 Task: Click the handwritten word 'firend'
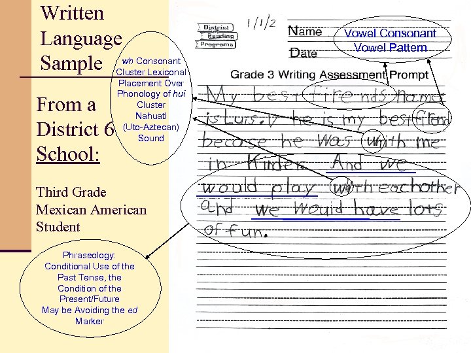[x=432, y=118]
